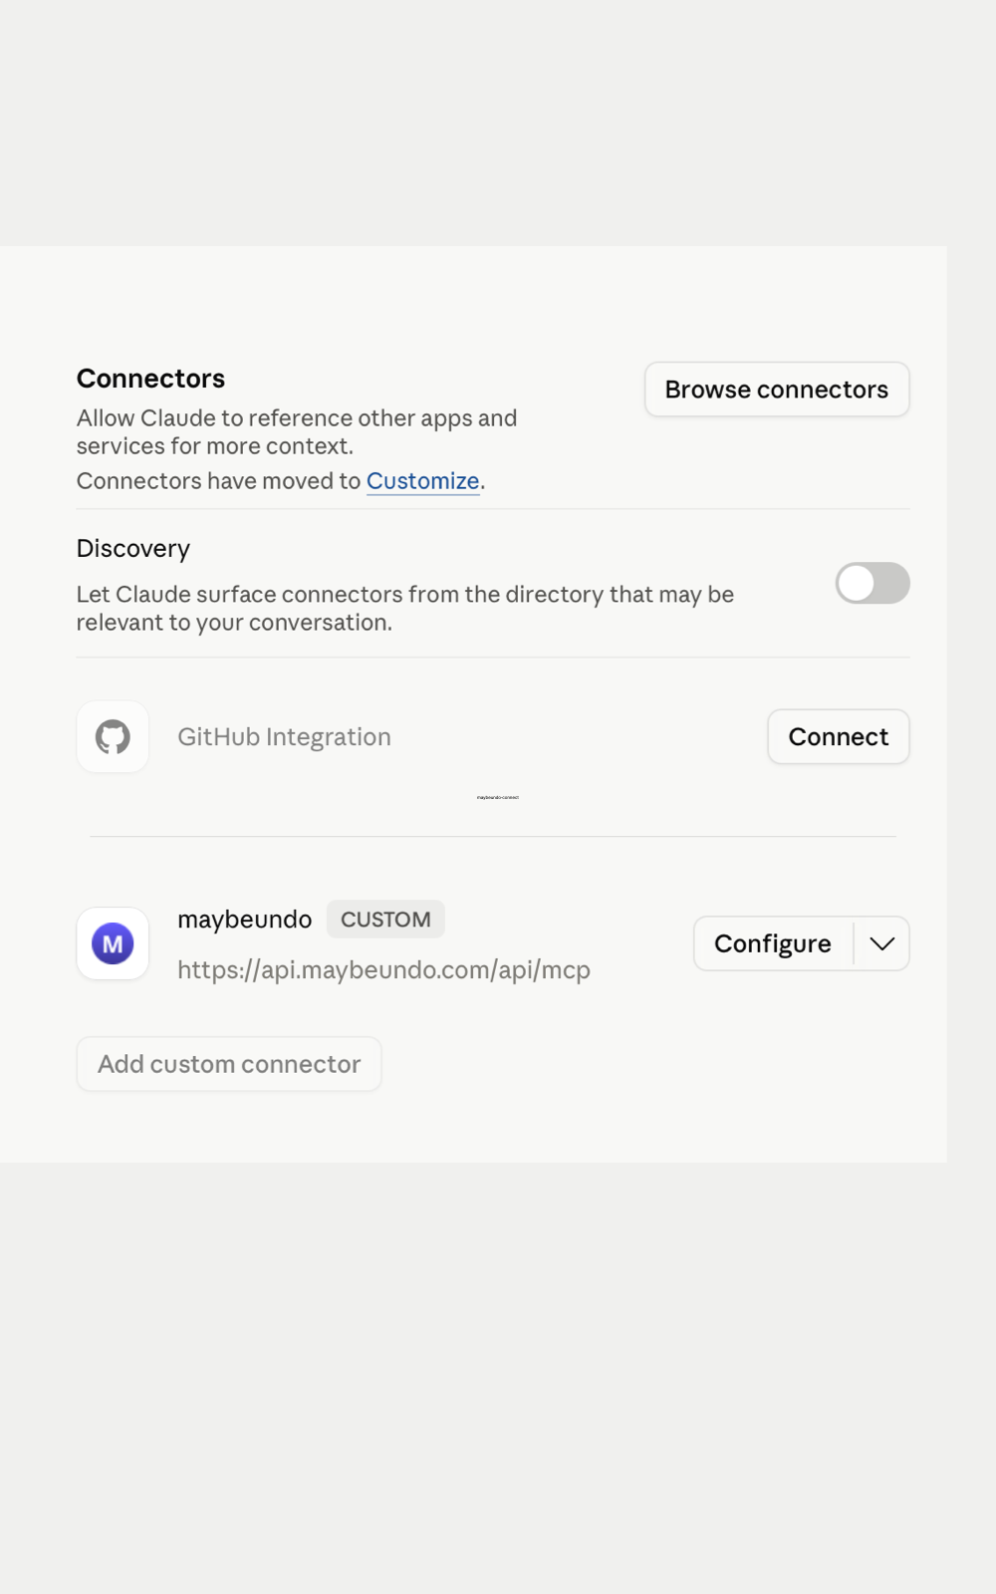
Task: Select the maybeundo connector name
Action: 245,920
